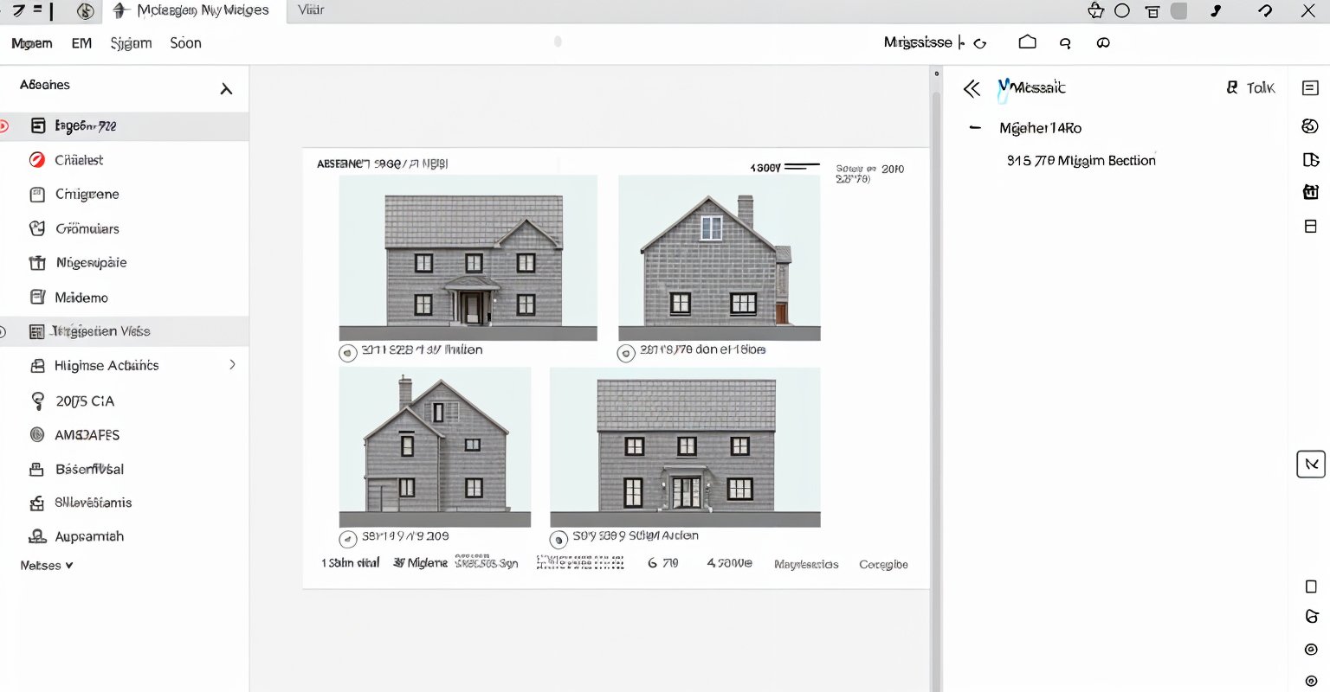Click the home icon in top toolbar

tap(1027, 42)
